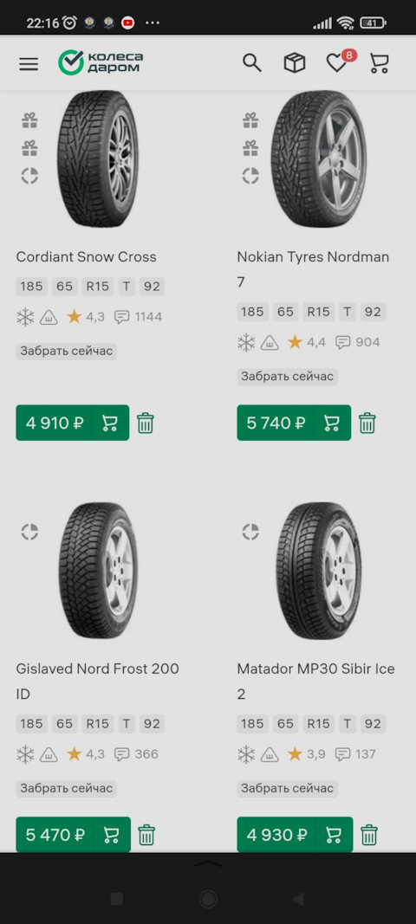Open the orders box icon
The height and width of the screenshot is (924, 416).
[x=295, y=62]
